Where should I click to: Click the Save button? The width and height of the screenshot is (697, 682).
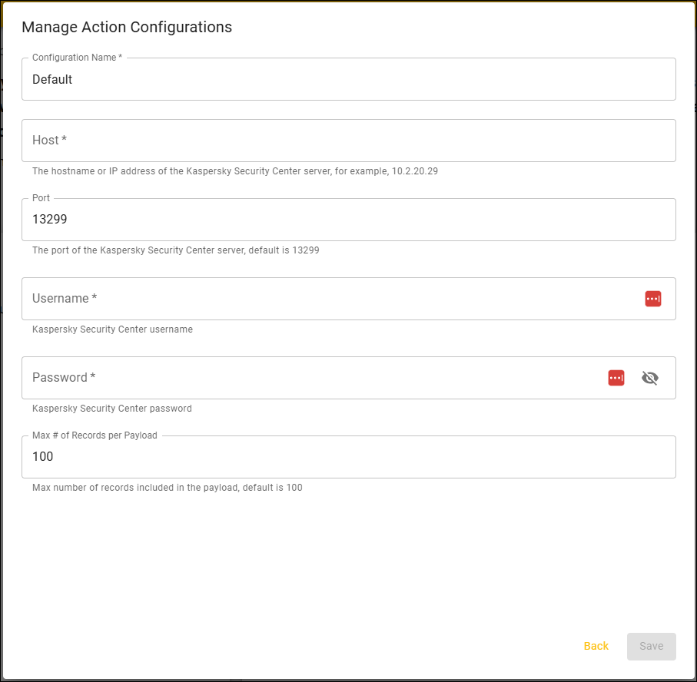point(651,646)
